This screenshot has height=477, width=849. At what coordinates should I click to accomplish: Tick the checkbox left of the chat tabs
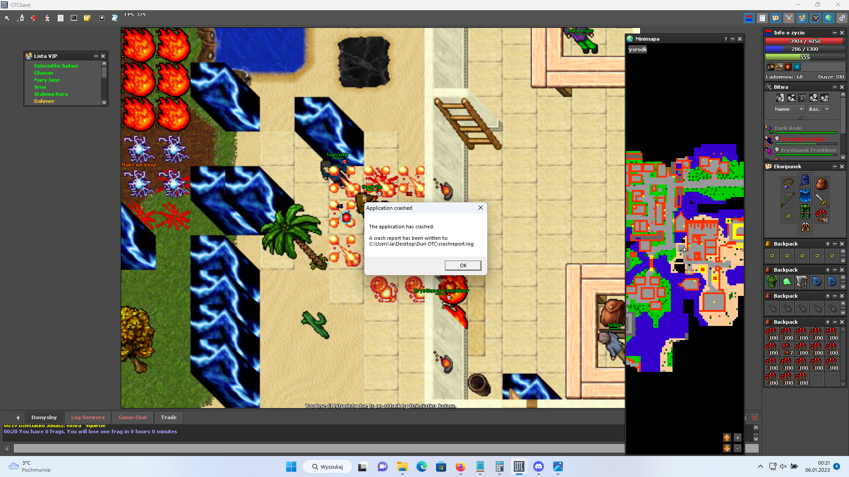(8, 417)
